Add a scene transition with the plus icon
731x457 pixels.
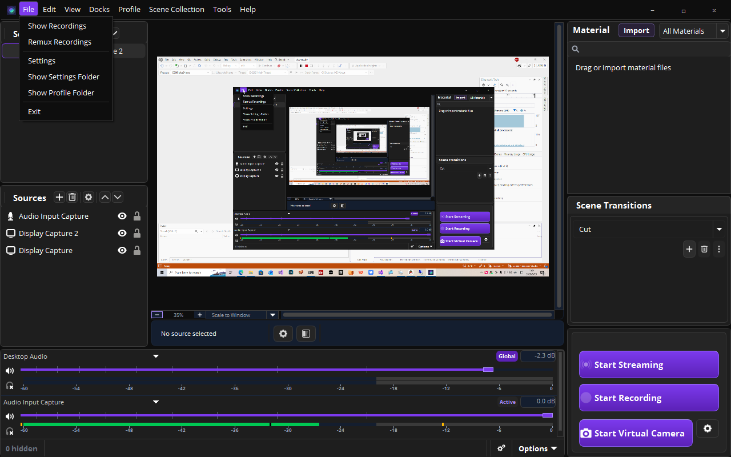(689, 249)
